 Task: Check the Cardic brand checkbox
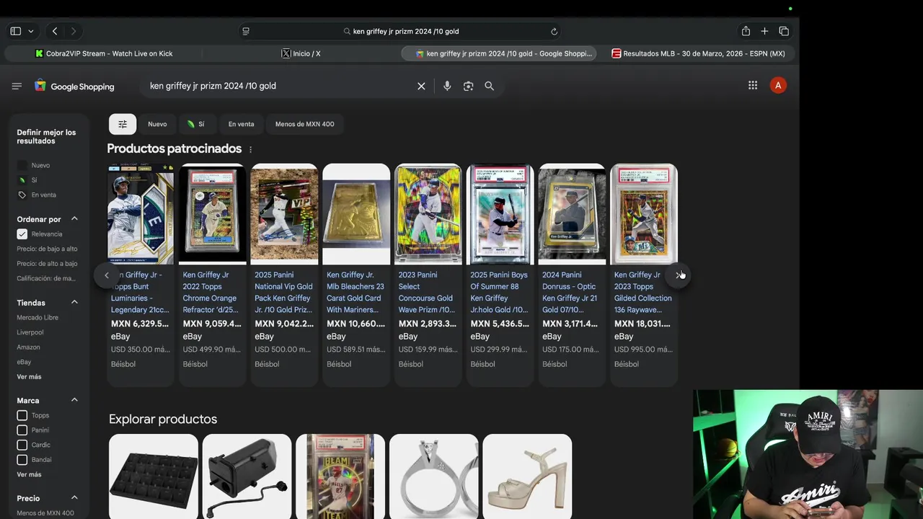[x=22, y=445]
